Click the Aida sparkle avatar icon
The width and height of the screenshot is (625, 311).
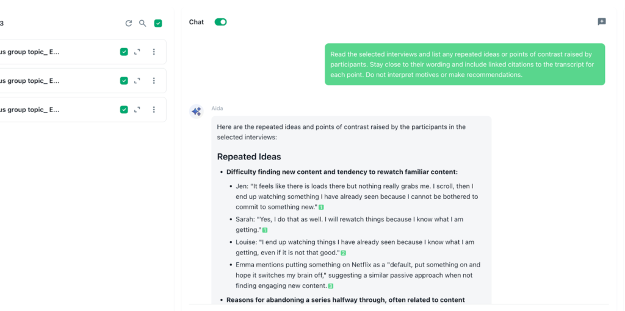(196, 111)
